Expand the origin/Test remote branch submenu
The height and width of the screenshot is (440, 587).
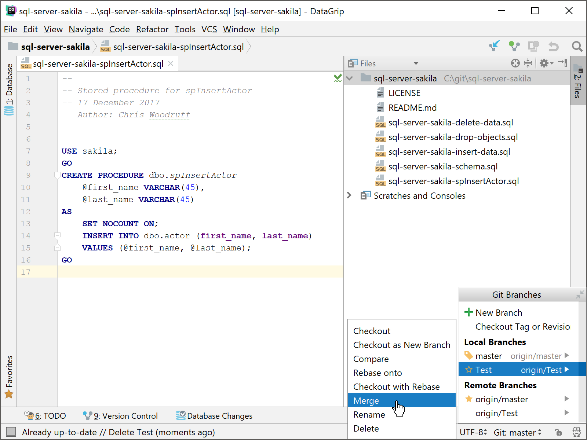coord(567,412)
